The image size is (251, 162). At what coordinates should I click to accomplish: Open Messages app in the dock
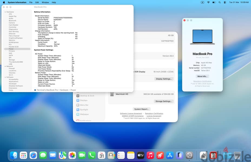click(x=43, y=155)
